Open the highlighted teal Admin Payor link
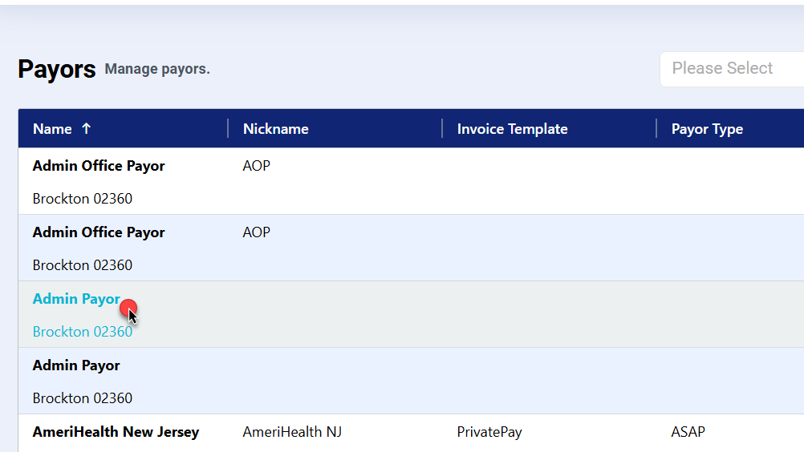 point(76,299)
